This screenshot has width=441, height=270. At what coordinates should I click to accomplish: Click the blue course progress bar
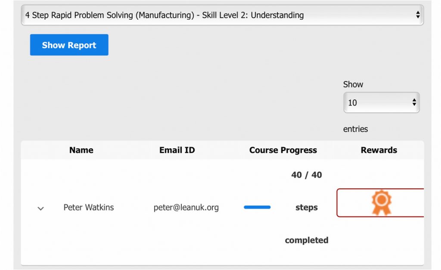(x=257, y=207)
